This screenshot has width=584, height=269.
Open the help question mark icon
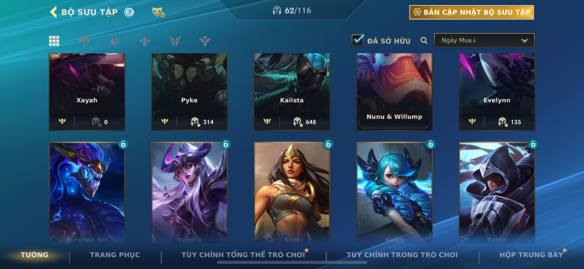pyautogui.click(x=129, y=12)
